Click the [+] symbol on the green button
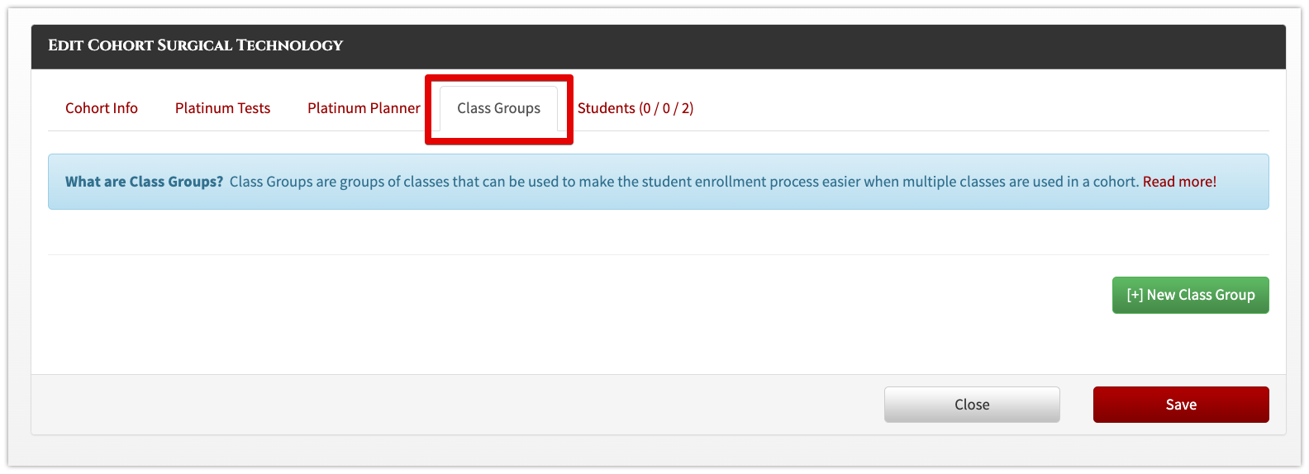1309x474 pixels. (x=1135, y=295)
